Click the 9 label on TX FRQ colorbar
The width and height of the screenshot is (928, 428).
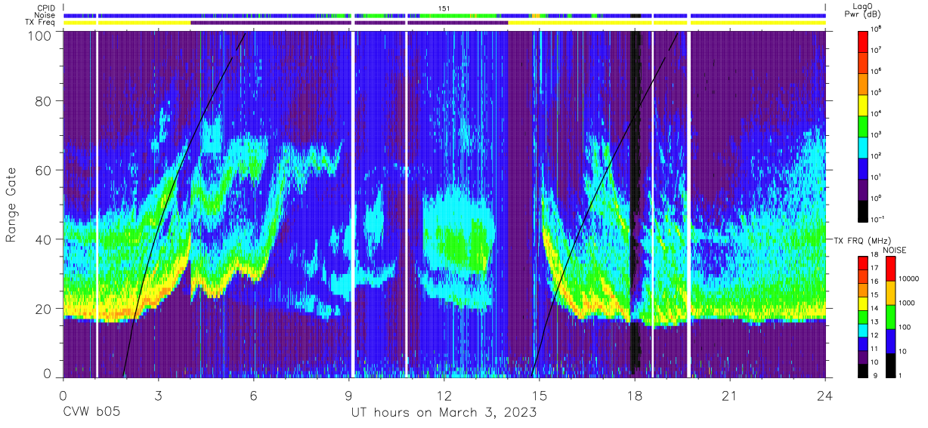click(x=874, y=376)
